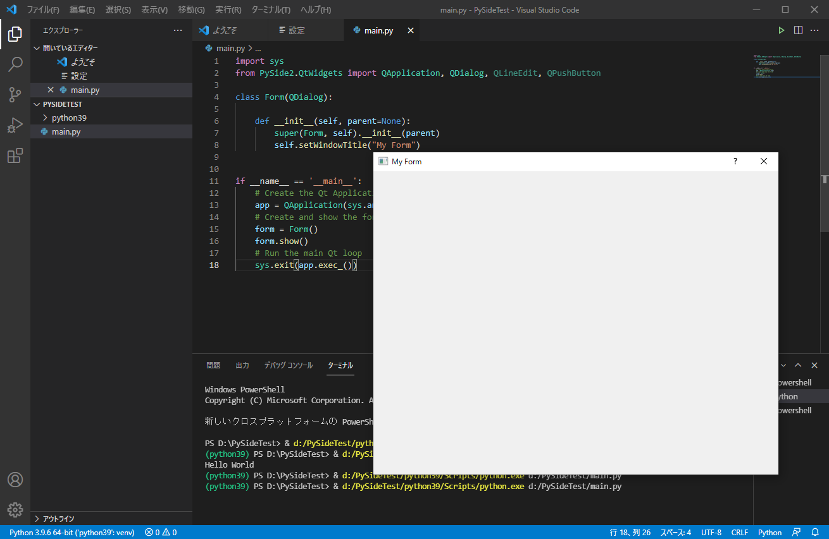Open the ターミナル(T) menu
Image resolution: width=829 pixels, height=539 pixels.
[x=271, y=9]
